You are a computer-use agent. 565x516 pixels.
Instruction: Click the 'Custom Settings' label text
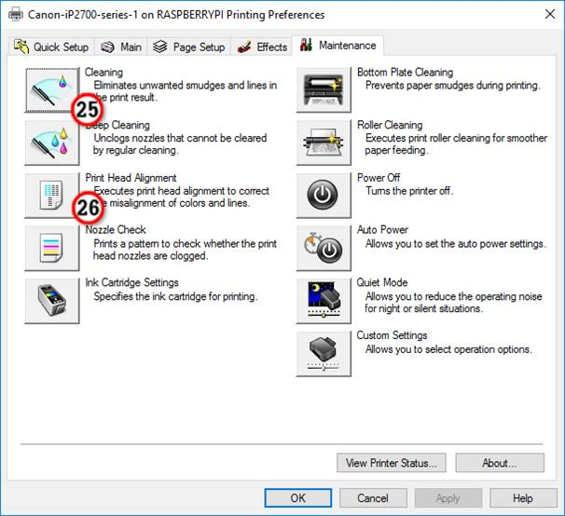pyautogui.click(x=392, y=335)
